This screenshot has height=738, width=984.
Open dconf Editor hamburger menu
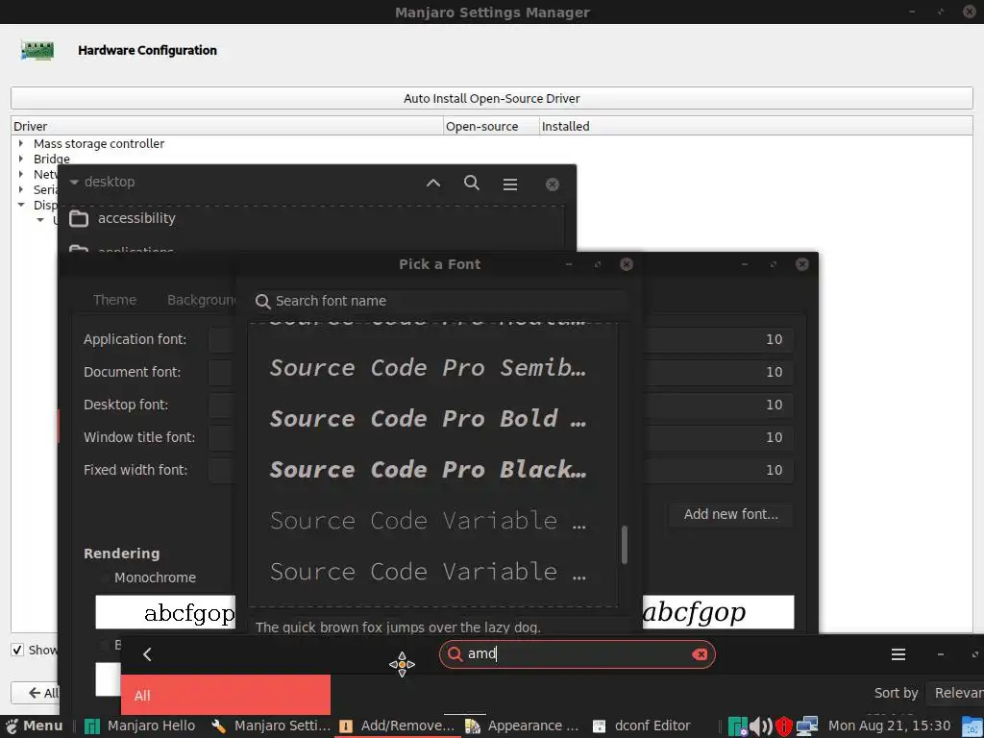[509, 184]
